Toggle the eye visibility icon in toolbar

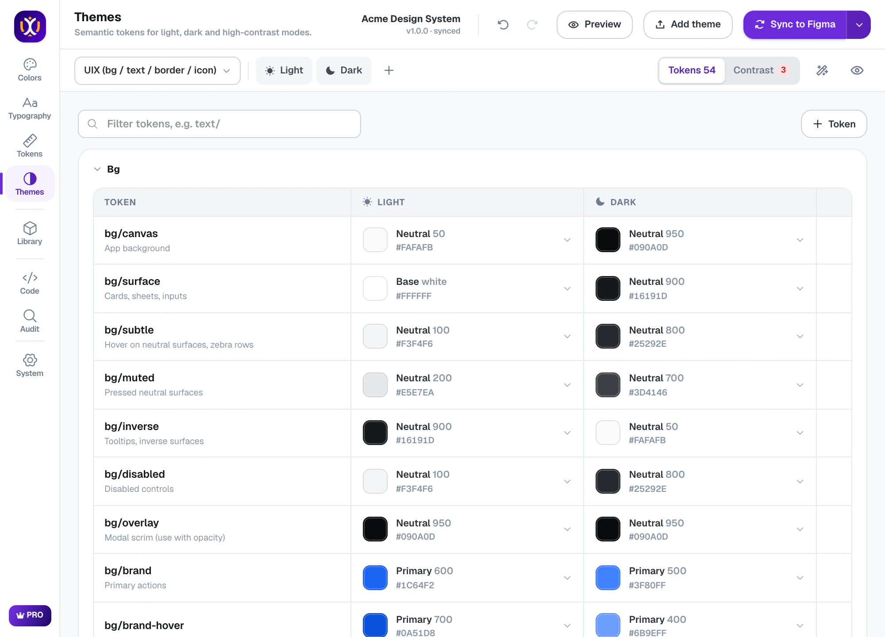click(x=857, y=70)
